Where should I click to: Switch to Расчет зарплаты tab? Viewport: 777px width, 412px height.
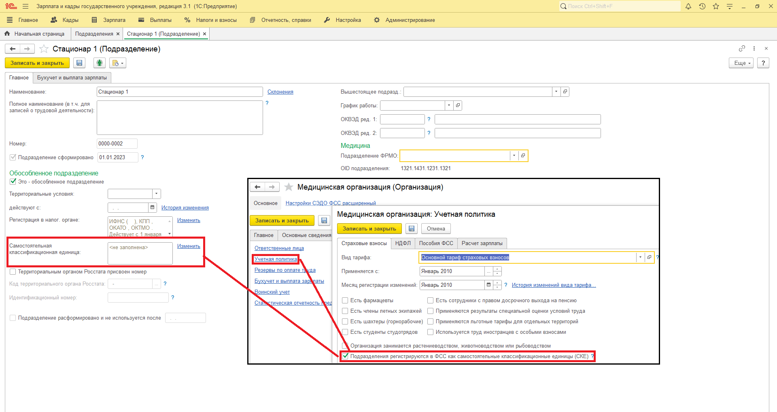(x=482, y=243)
